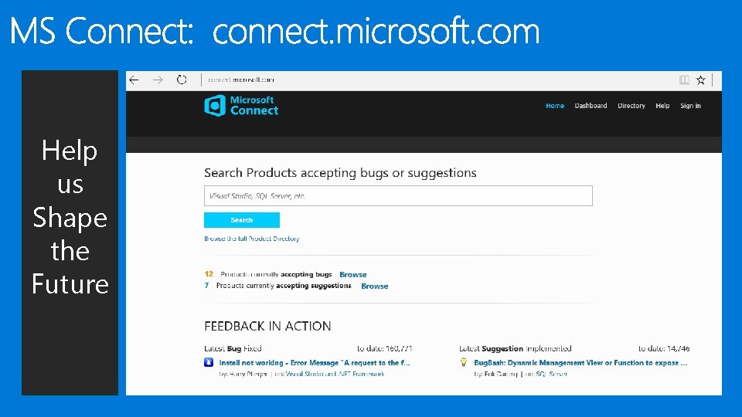Select Help in the top navigation
Viewport: 742px width, 417px height.
click(x=662, y=106)
